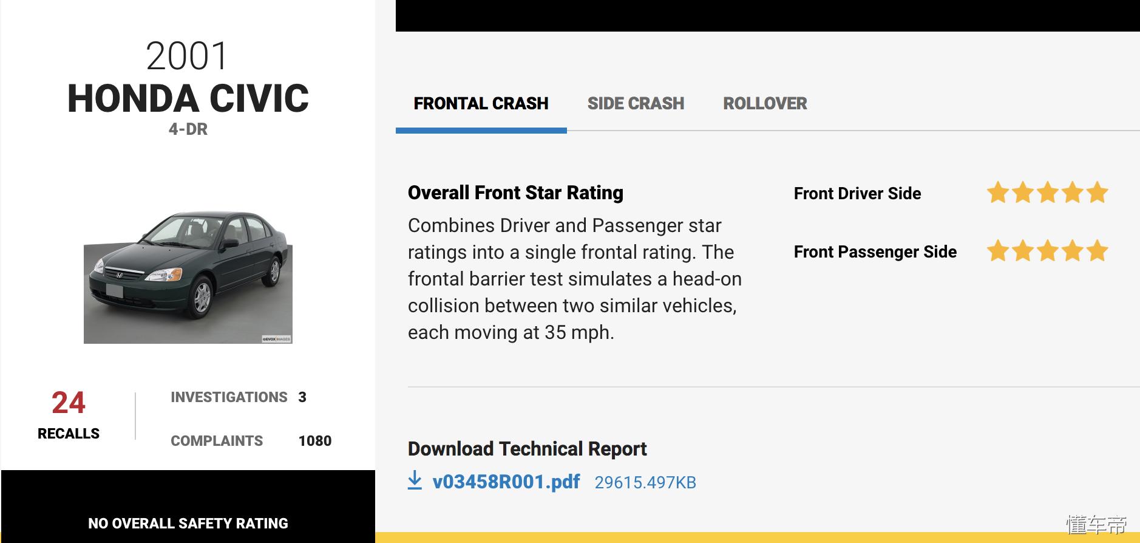Click the Honda Civic car photo
The height and width of the screenshot is (543, 1140).
click(188, 278)
